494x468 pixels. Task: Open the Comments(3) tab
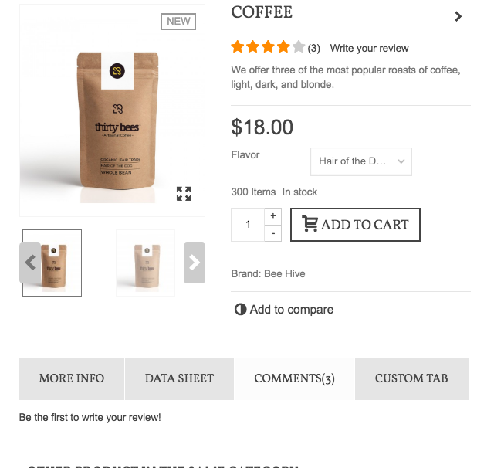294,379
